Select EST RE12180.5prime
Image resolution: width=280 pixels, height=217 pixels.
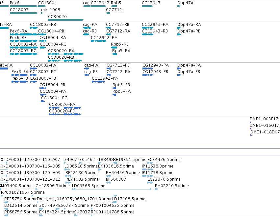(82, 173)
